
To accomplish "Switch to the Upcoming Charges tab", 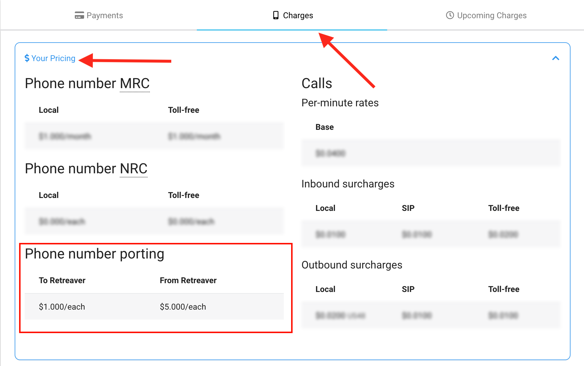I will point(491,15).
